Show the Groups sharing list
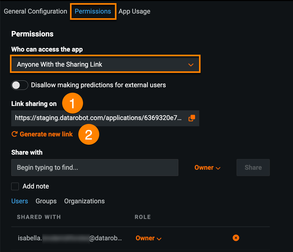The height and width of the screenshot is (252, 293). 46,201
